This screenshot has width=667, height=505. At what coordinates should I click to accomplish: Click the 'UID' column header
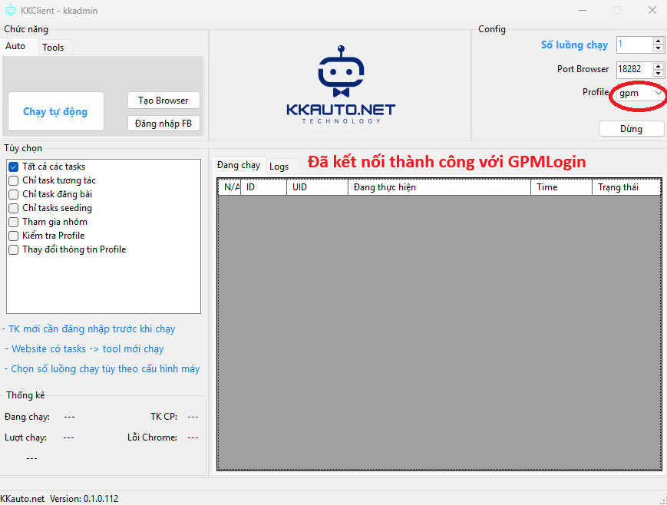[x=317, y=187]
